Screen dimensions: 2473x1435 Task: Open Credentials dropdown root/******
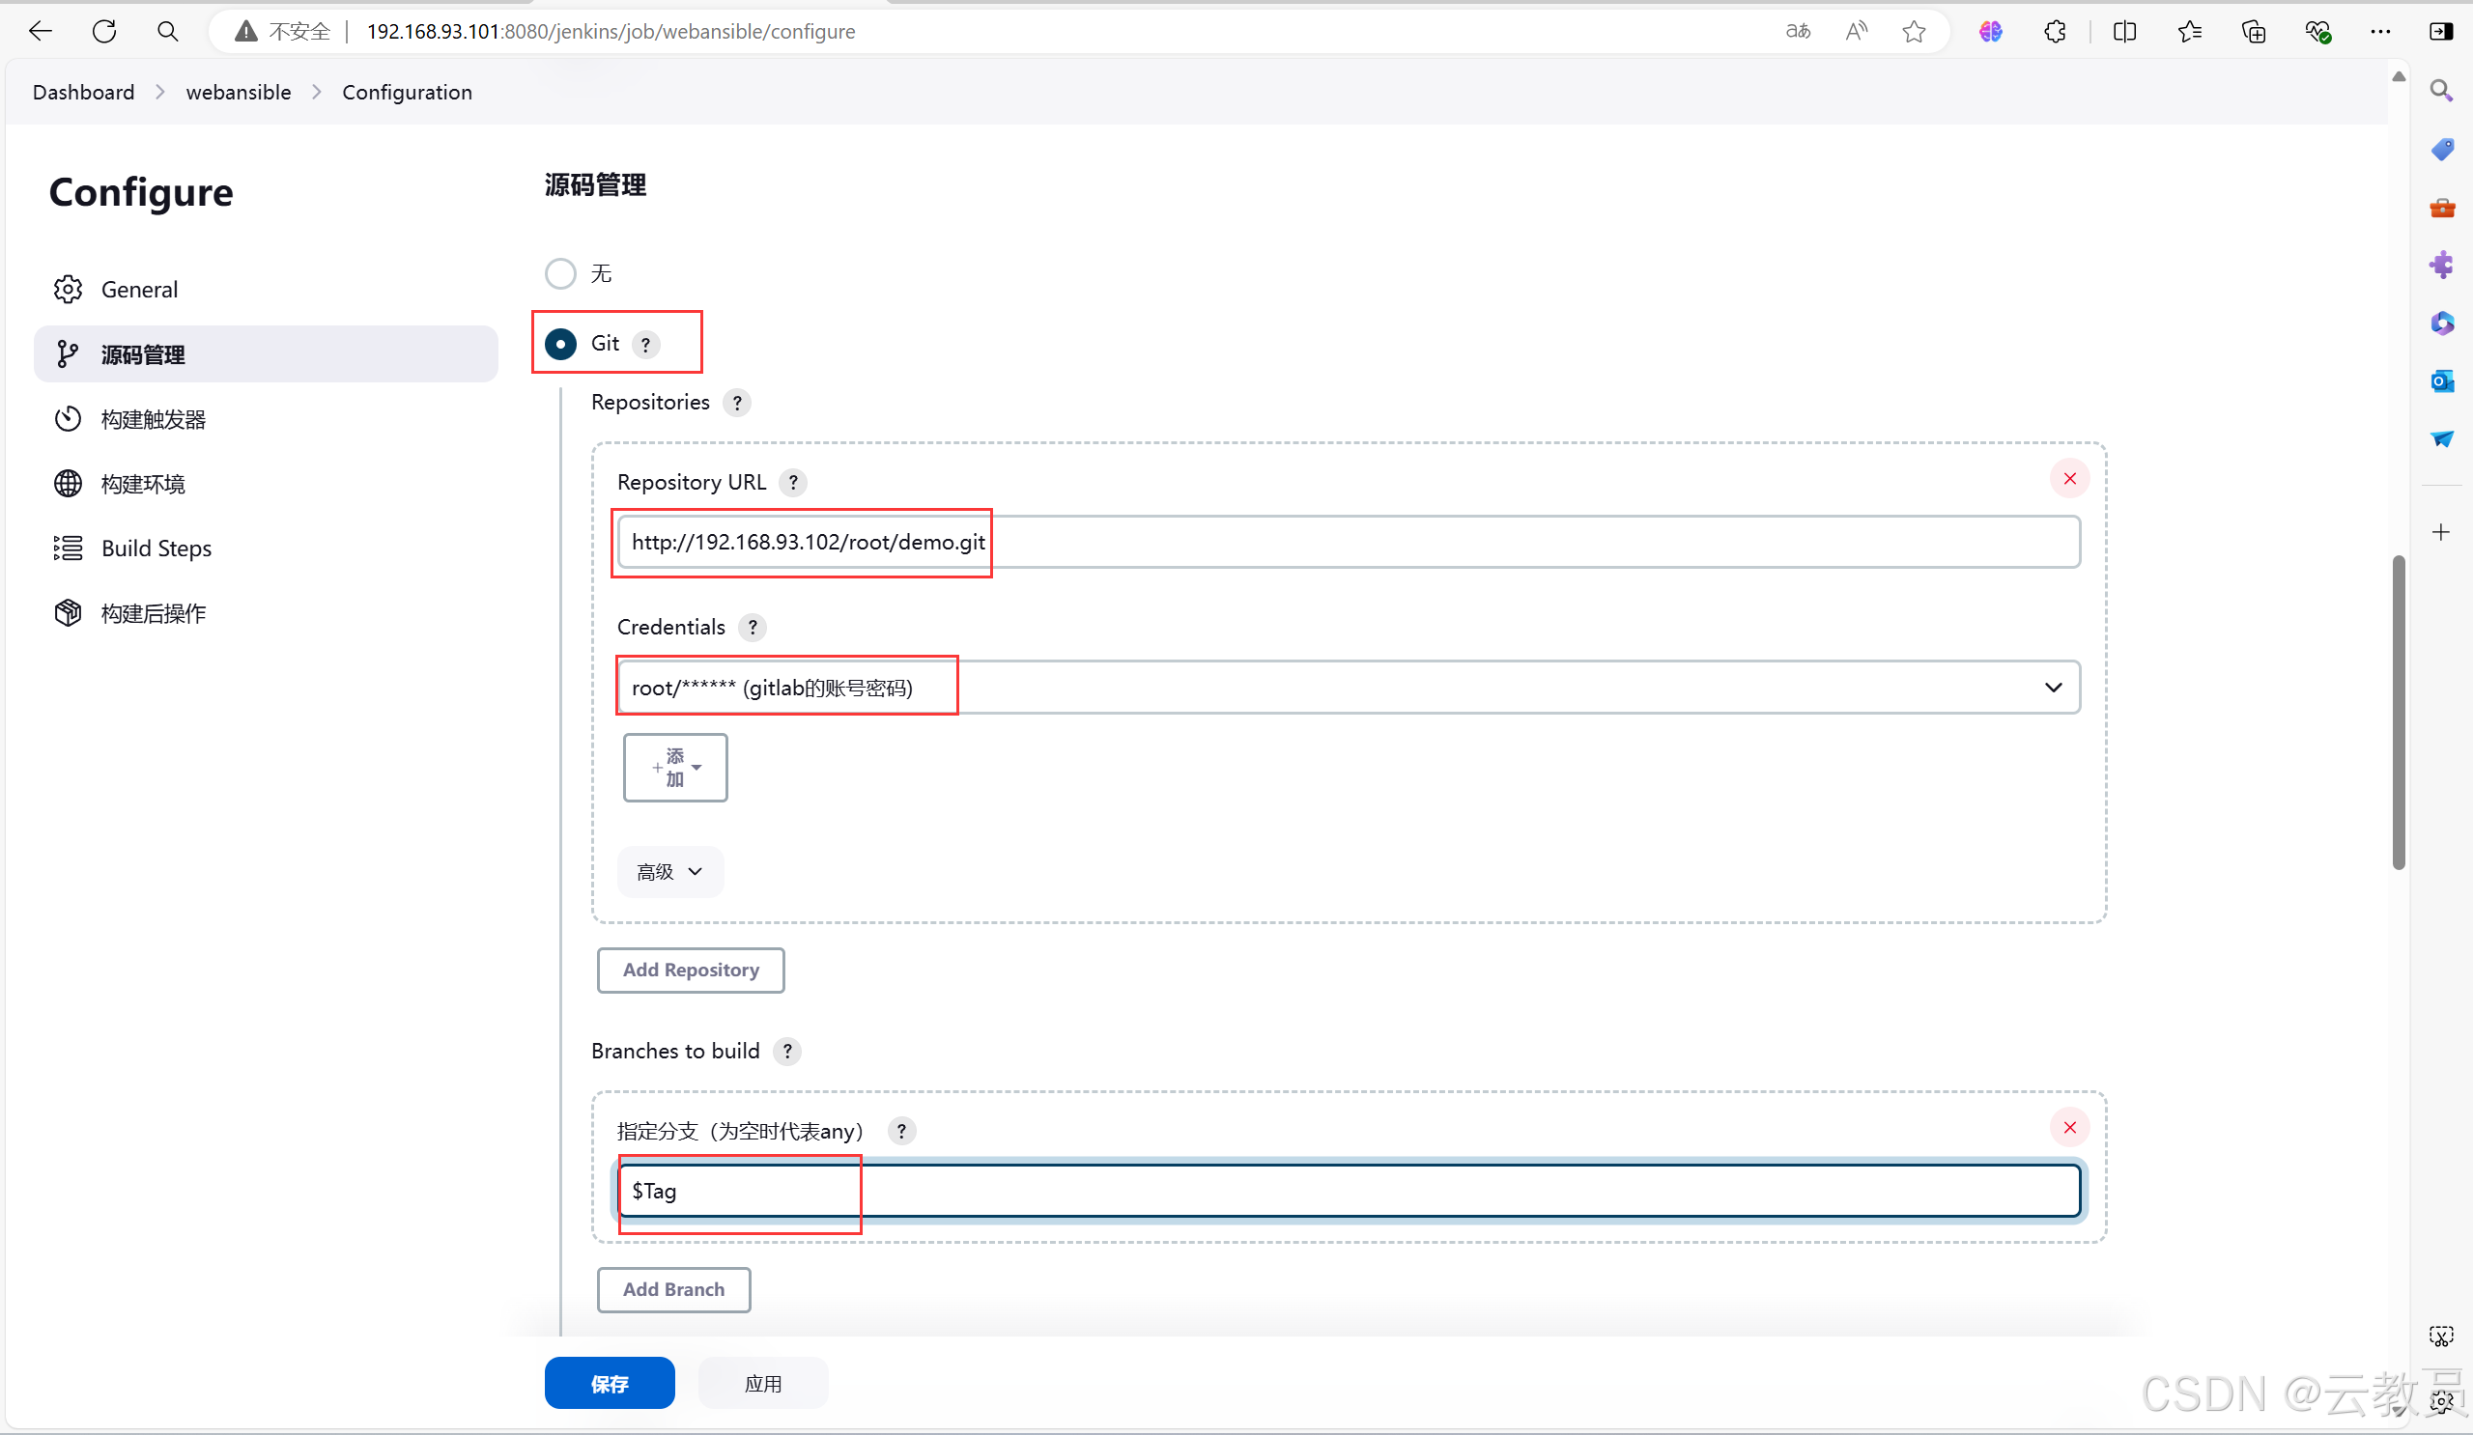coord(1349,688)
